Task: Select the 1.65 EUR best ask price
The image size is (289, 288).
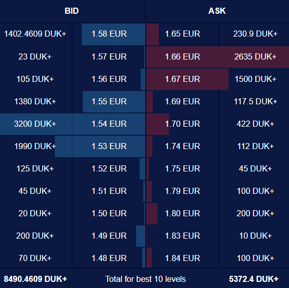Action: (x=182, y=34)
